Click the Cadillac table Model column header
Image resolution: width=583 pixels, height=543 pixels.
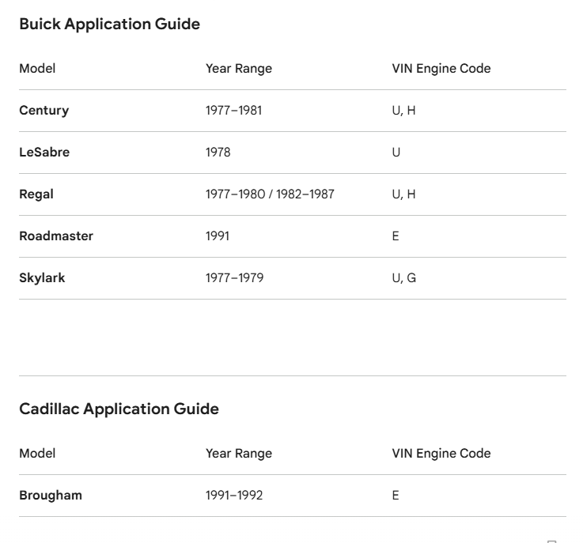point(37,454)
